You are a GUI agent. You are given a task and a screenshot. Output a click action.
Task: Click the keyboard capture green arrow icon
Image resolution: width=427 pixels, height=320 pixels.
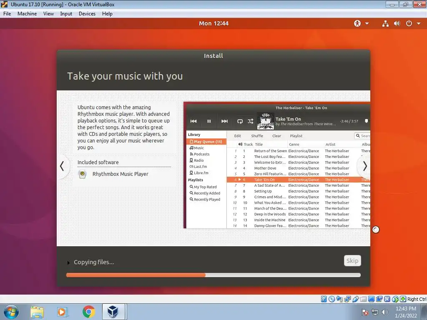click(x=403, y=299)
